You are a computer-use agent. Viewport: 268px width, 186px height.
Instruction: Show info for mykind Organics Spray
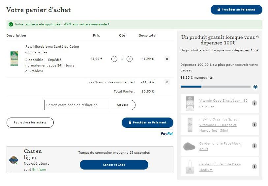254,124
